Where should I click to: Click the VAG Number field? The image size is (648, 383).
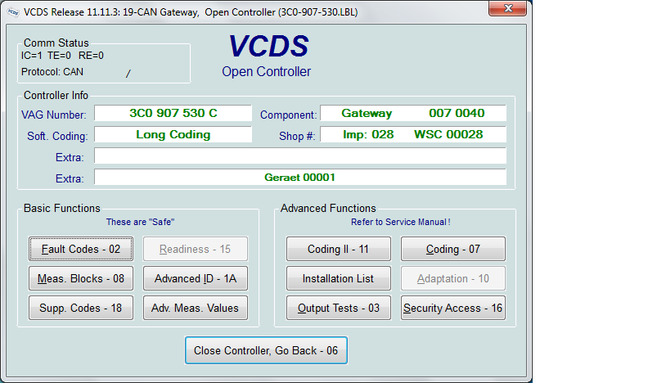173,114
